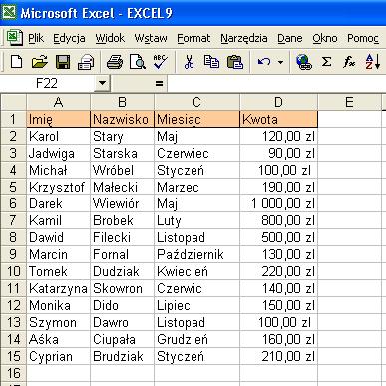Viewport: 386px width, 386px height.
Task: Expand the Undo history dropdown arrow
Action: 280,62
